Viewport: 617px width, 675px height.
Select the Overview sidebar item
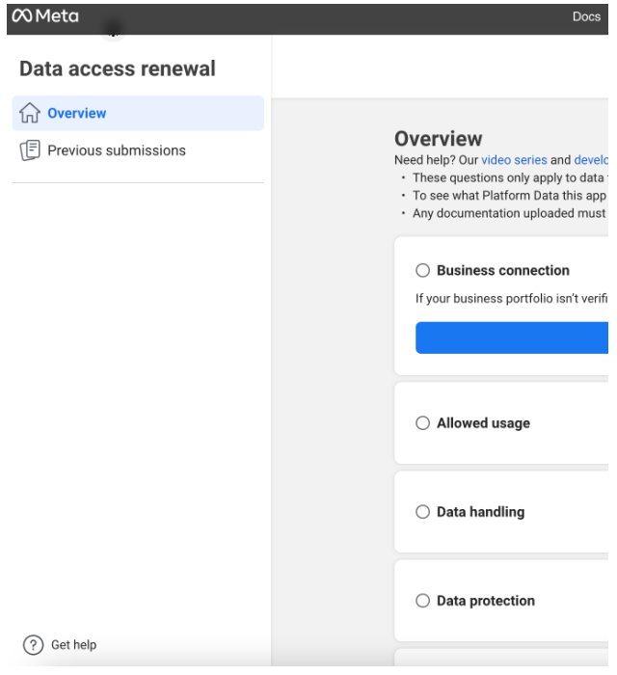(x=138, y=113)
